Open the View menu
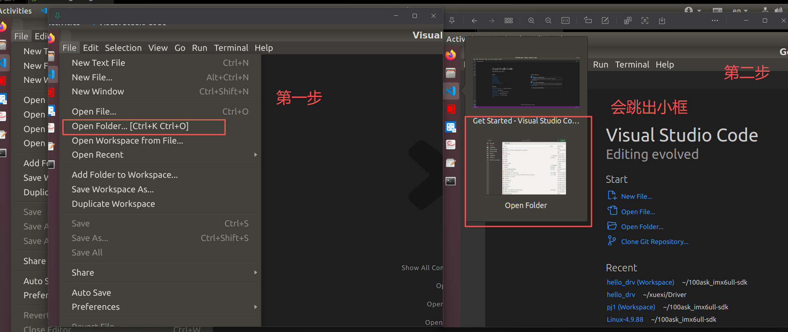Image resolution: width=788 pixels, height=332 pixels. point(158,48)
